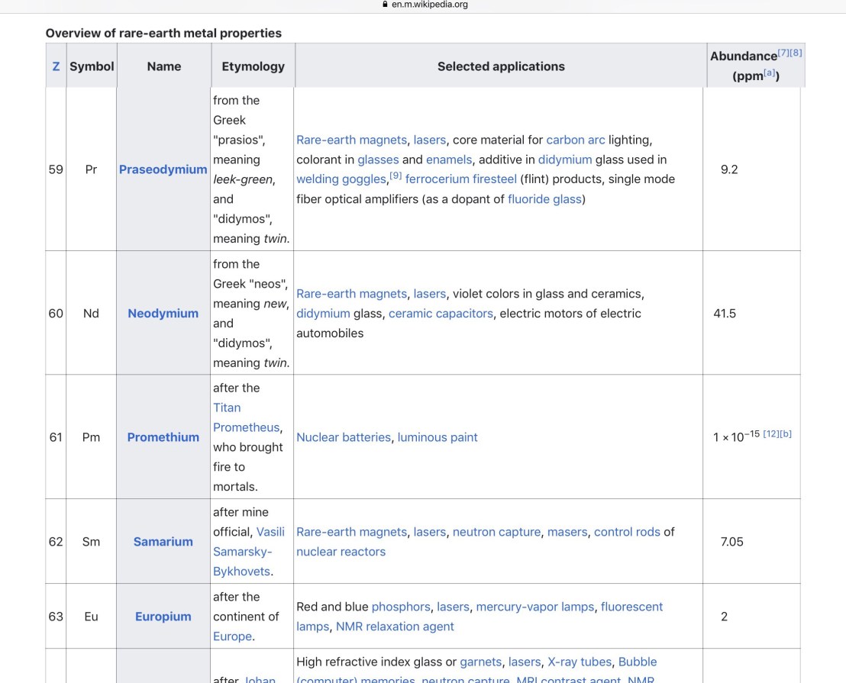Open the Neodymium element link
This screenshot has width=846, height=683.
[x=163, y=314]
